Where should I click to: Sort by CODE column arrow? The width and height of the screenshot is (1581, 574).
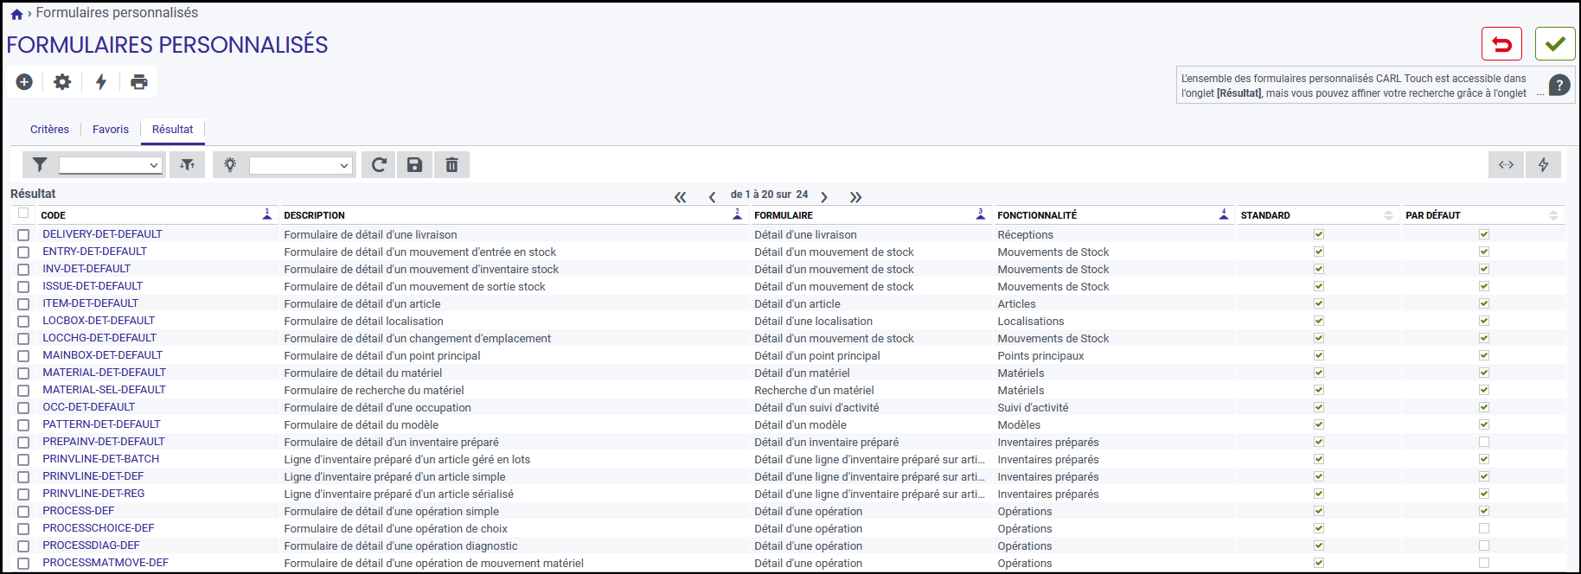pos(267,214)
